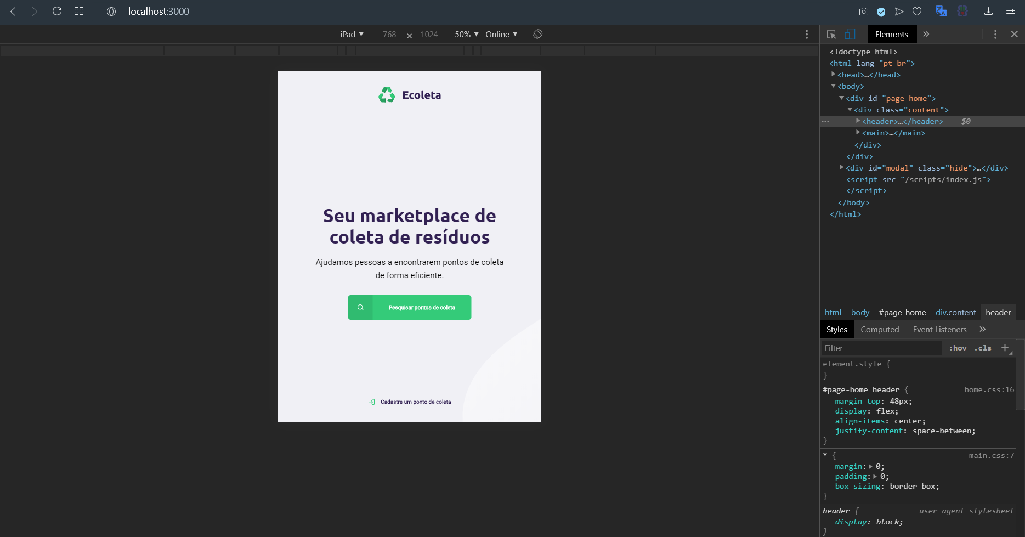Open device toolbar more options menu

click(807, 35)
